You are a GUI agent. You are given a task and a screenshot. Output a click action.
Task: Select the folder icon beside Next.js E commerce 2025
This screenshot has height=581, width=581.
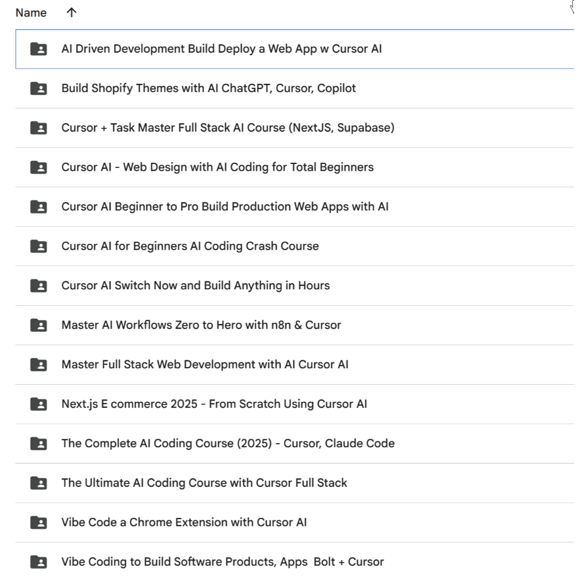[x=38, y=403]
